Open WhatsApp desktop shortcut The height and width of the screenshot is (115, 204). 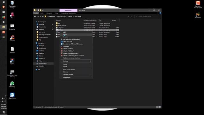coord(12,84)
